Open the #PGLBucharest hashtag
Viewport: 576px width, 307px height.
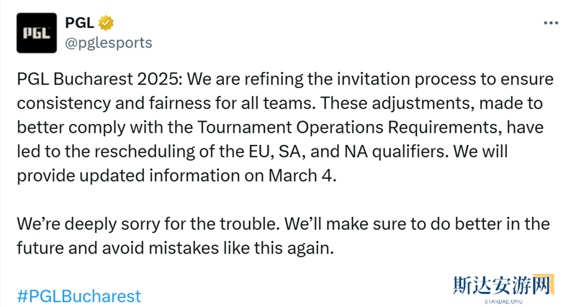pos(79,296)
